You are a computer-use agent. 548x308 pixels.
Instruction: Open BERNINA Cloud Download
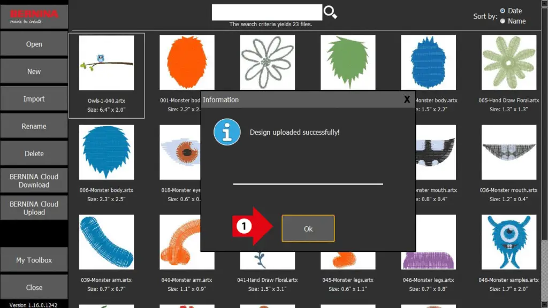tap(34, 181)
